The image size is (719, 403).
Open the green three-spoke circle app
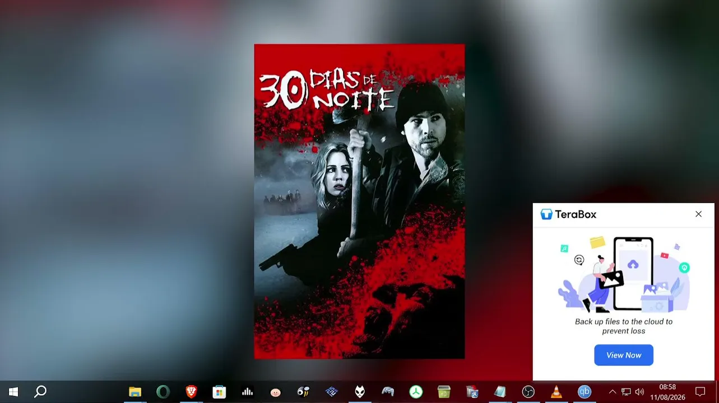[416, 392]
